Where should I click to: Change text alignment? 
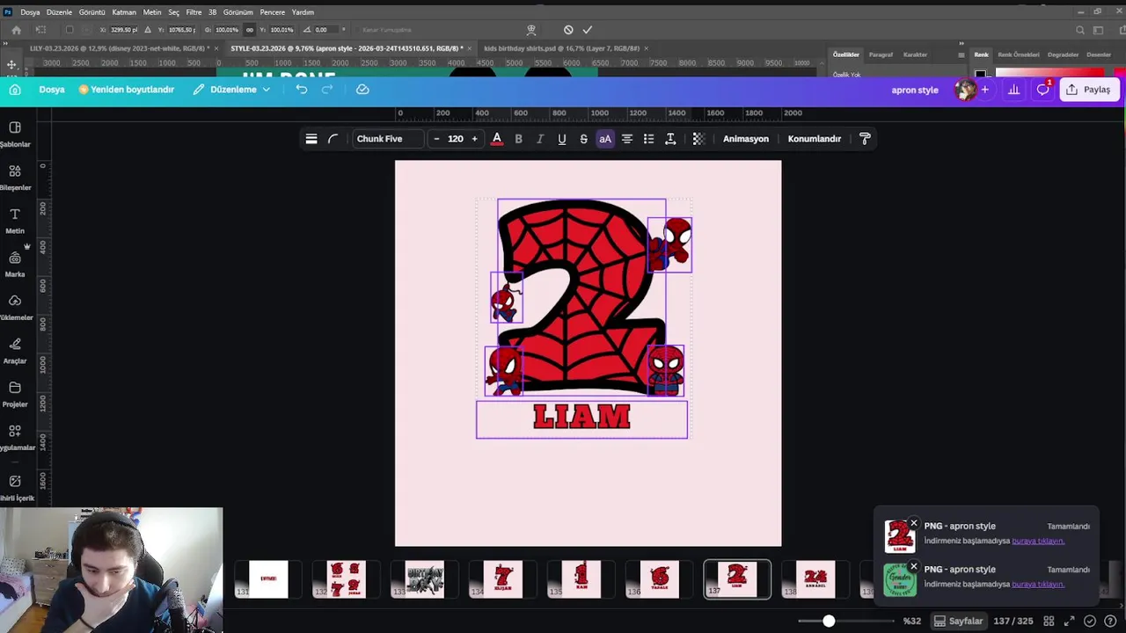coord(627,139)
